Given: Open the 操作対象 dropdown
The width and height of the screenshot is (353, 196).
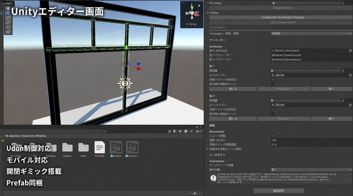Looking at the screenshot, I should coord(311,170).
